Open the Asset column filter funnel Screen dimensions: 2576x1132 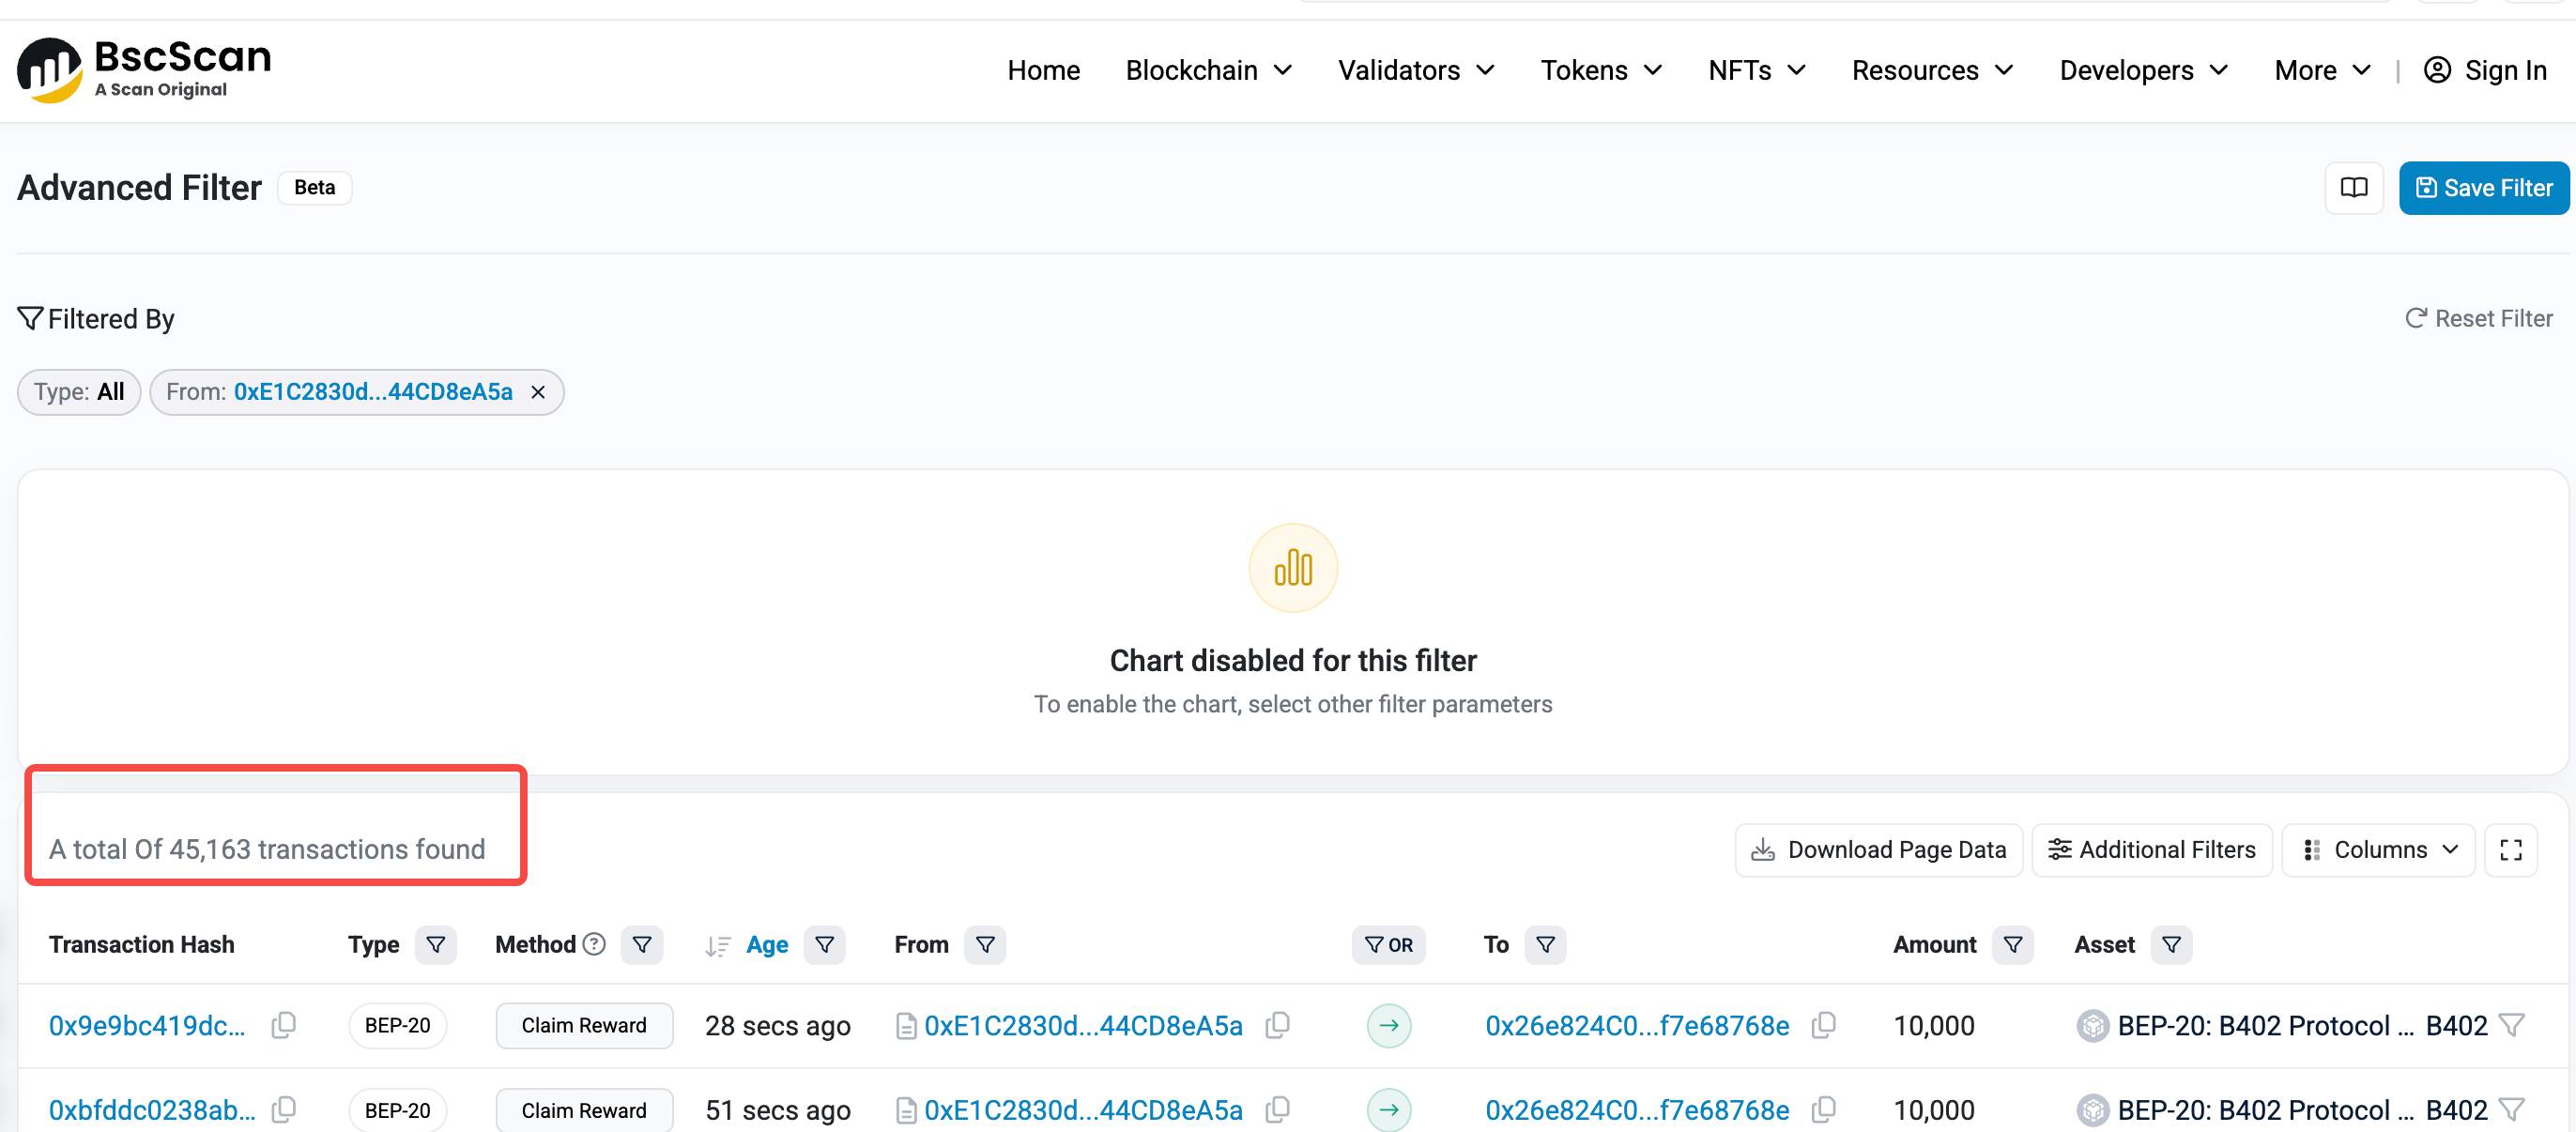point(2170,945)
